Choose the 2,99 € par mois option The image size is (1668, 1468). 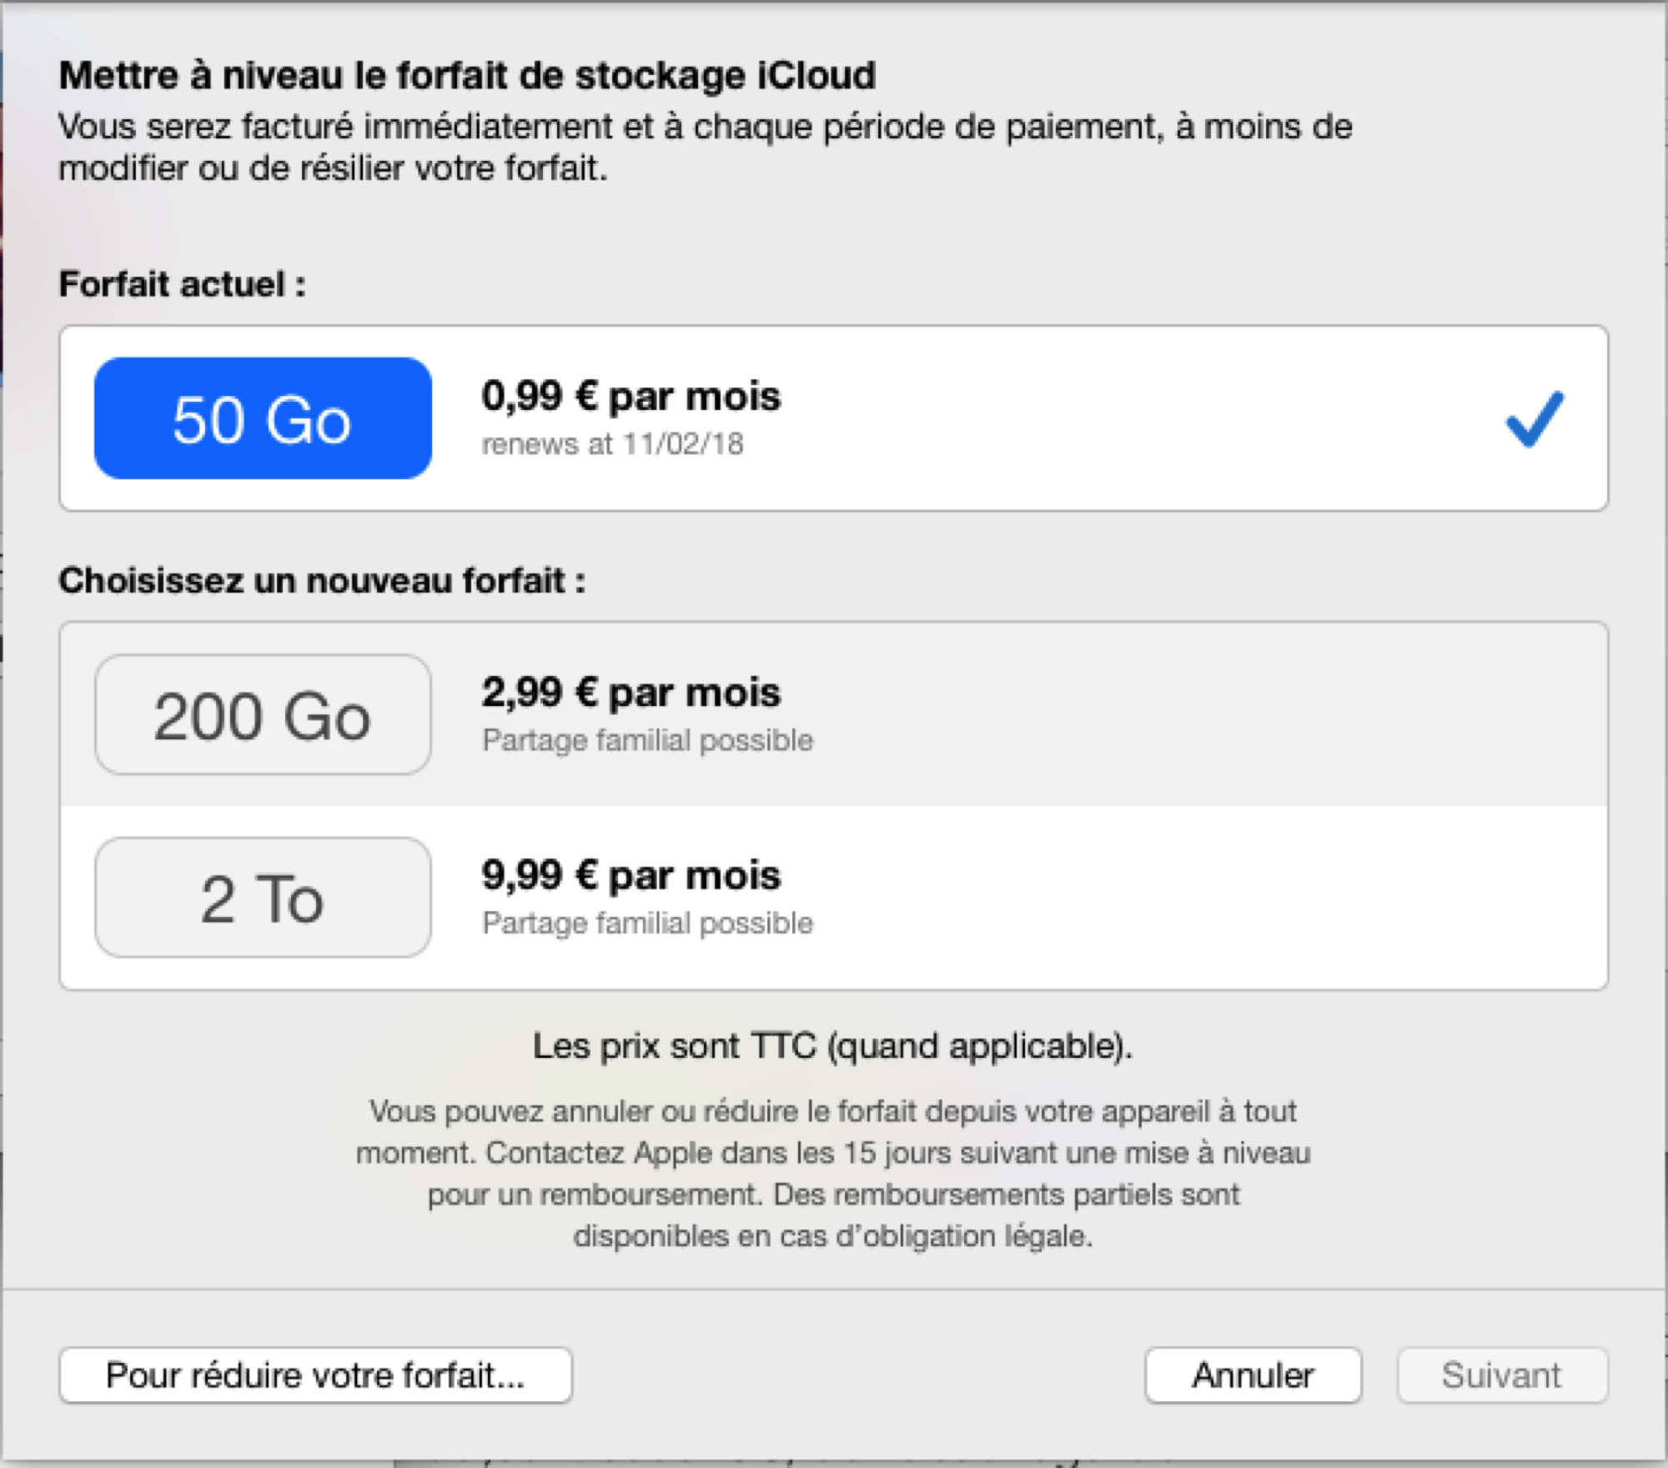click(x=631, y=693)
